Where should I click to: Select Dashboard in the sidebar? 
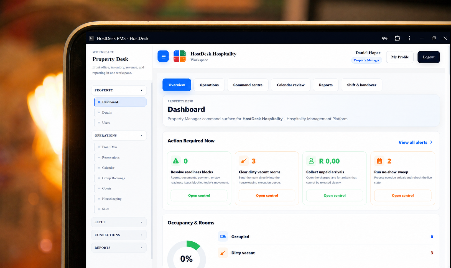pyautogui.click(x=120, y=102)
